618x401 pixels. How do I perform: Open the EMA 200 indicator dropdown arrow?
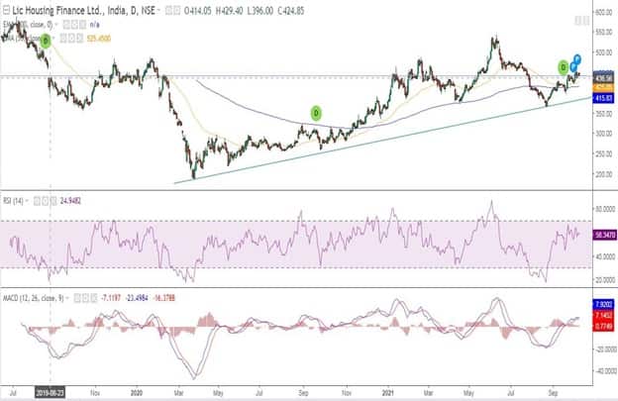[56, 25]
